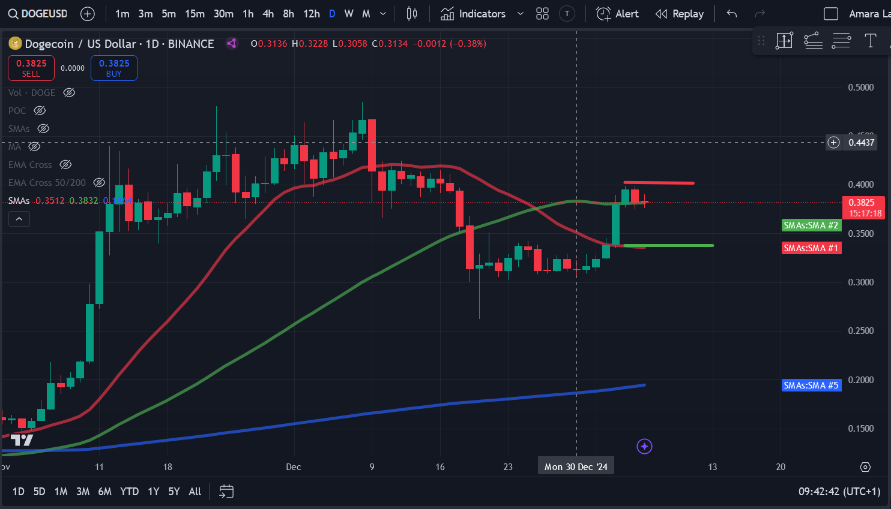Select the 3m timeframe

point(145,14)
